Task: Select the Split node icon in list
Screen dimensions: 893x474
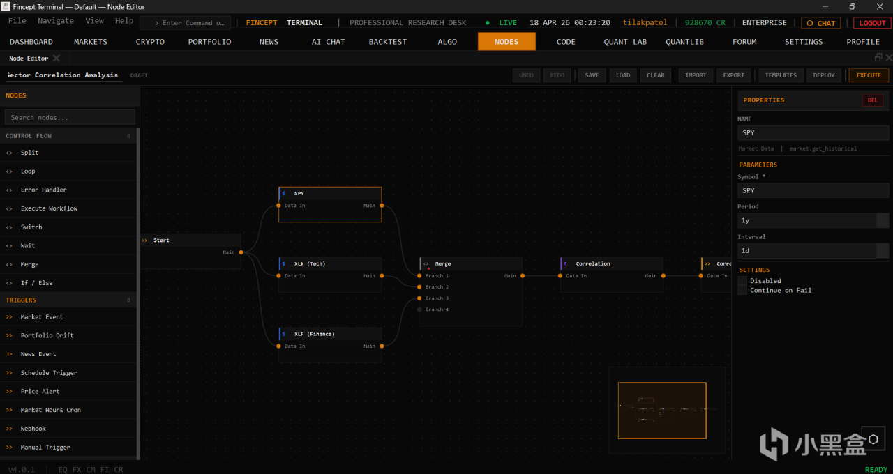Action: coord(9,153)
